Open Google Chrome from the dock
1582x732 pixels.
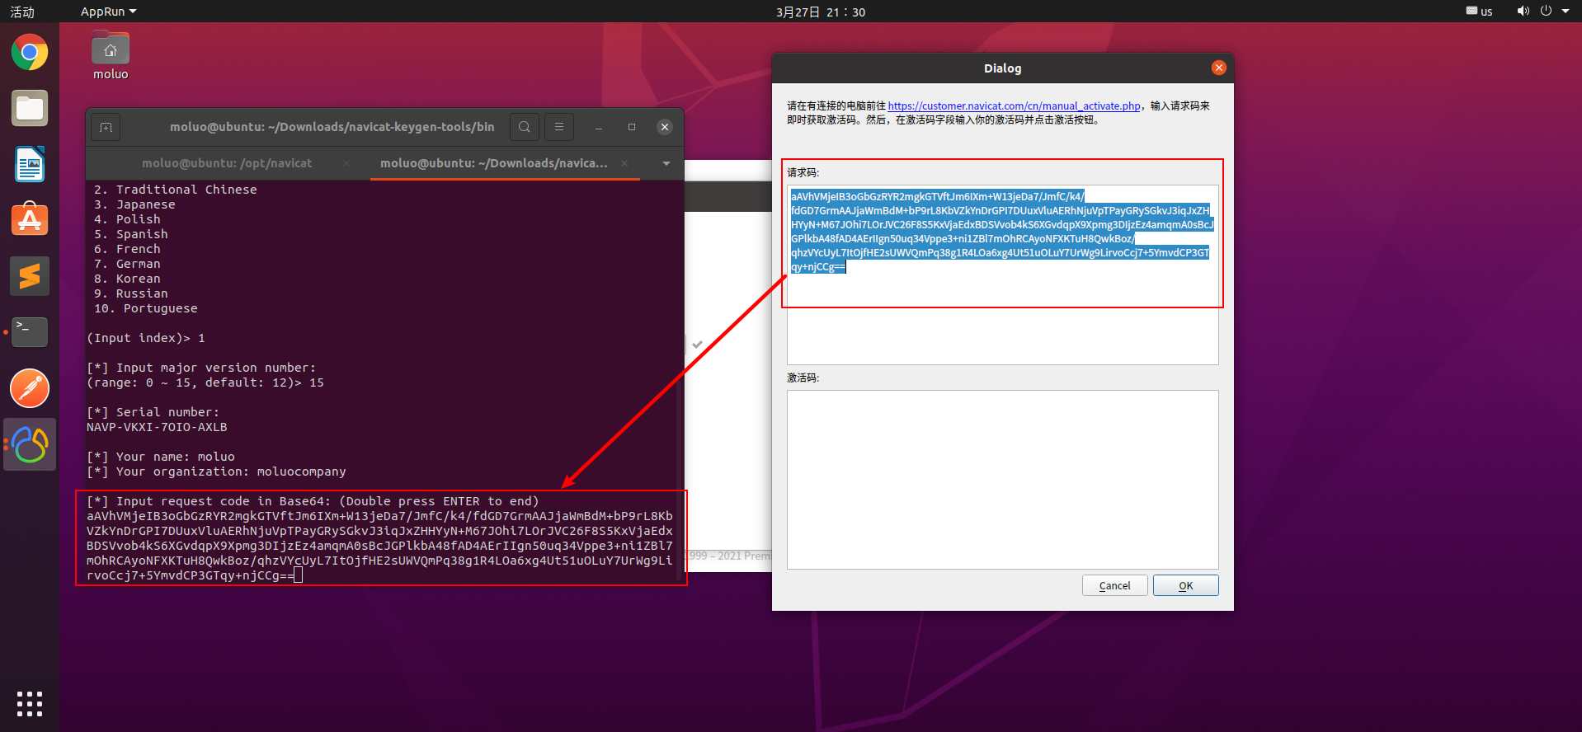[30, 53]
